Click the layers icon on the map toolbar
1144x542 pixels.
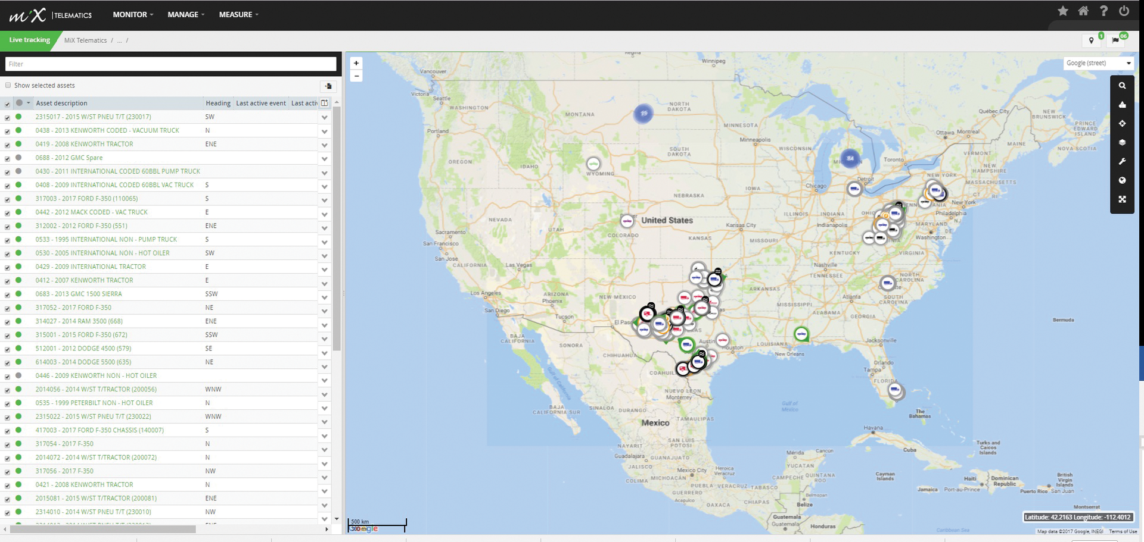[x=1122, y=143]
